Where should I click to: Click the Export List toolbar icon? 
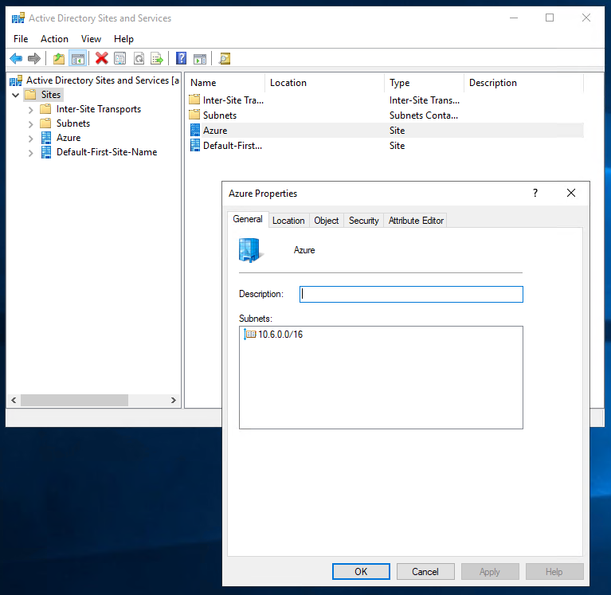click(x=157, y=59)
